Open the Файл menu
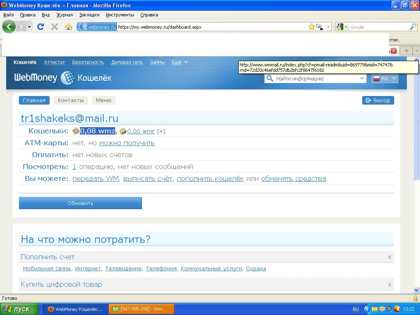 click(8, 15)
